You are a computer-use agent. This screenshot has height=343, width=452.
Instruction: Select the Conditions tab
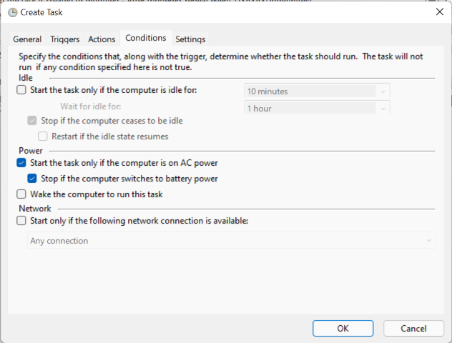(x=145, y=39)
